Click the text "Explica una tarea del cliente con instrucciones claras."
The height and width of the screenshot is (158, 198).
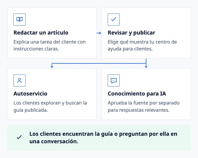pos(49,45)
